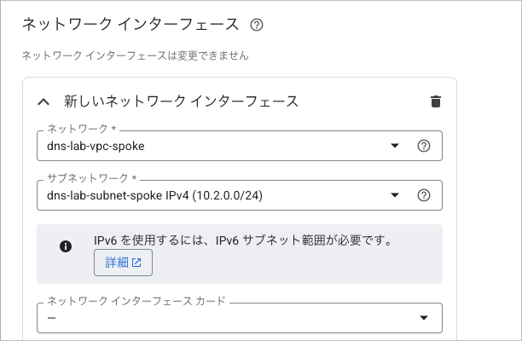Open the ネットワーク dropdown arrow
Image resolution: width=522 pixels, height=341 pixels.
395,146
